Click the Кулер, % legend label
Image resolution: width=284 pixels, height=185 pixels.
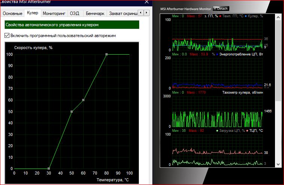point(255,16)
